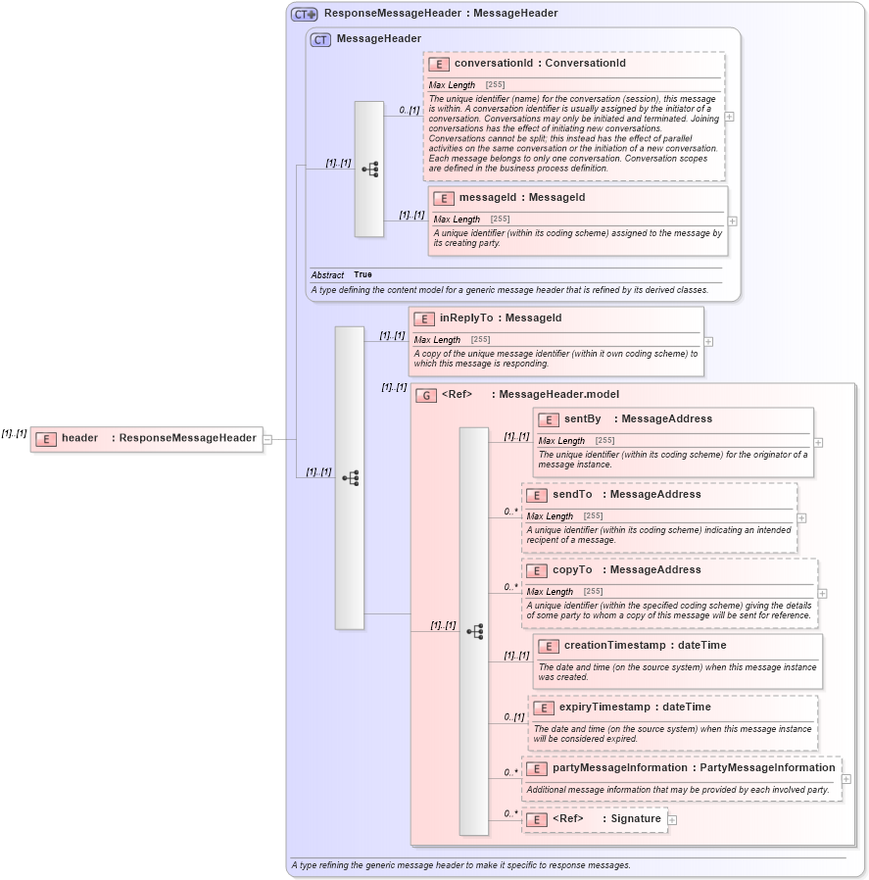Click Max Length [255] under sendTo

[564, 515]
